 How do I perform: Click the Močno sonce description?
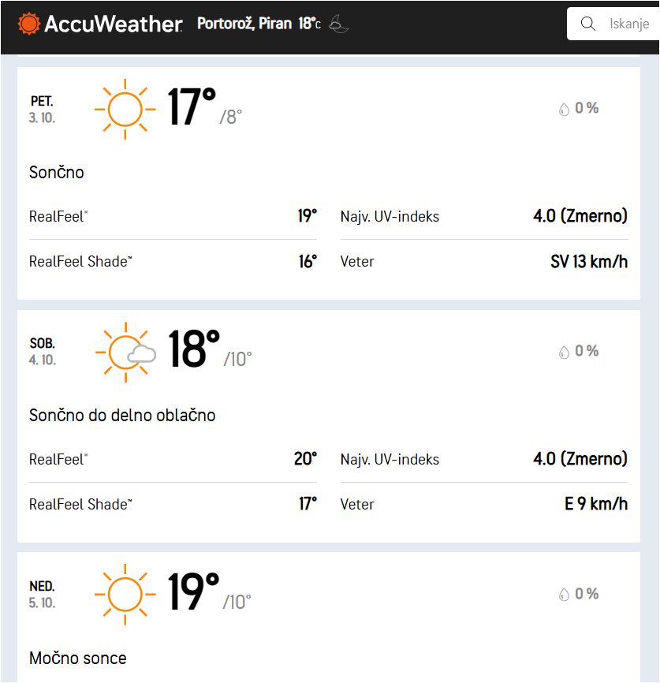coord(77,658)
